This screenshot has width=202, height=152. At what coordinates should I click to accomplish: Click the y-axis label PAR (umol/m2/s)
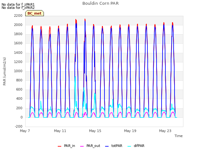pyautogui.click(x=4, y=71)
